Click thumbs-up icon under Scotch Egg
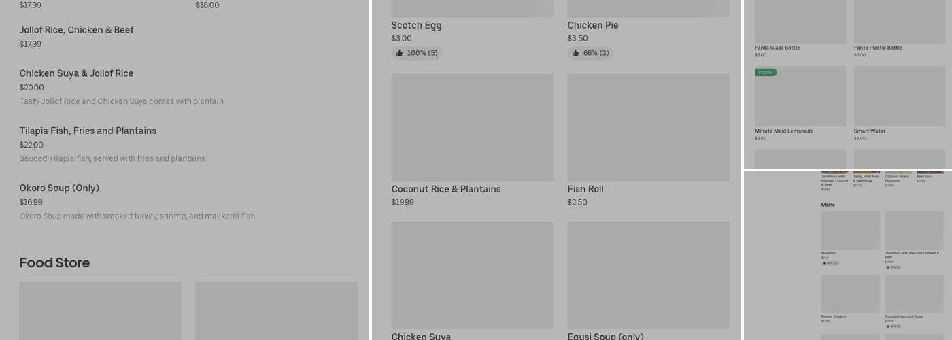 400,53
